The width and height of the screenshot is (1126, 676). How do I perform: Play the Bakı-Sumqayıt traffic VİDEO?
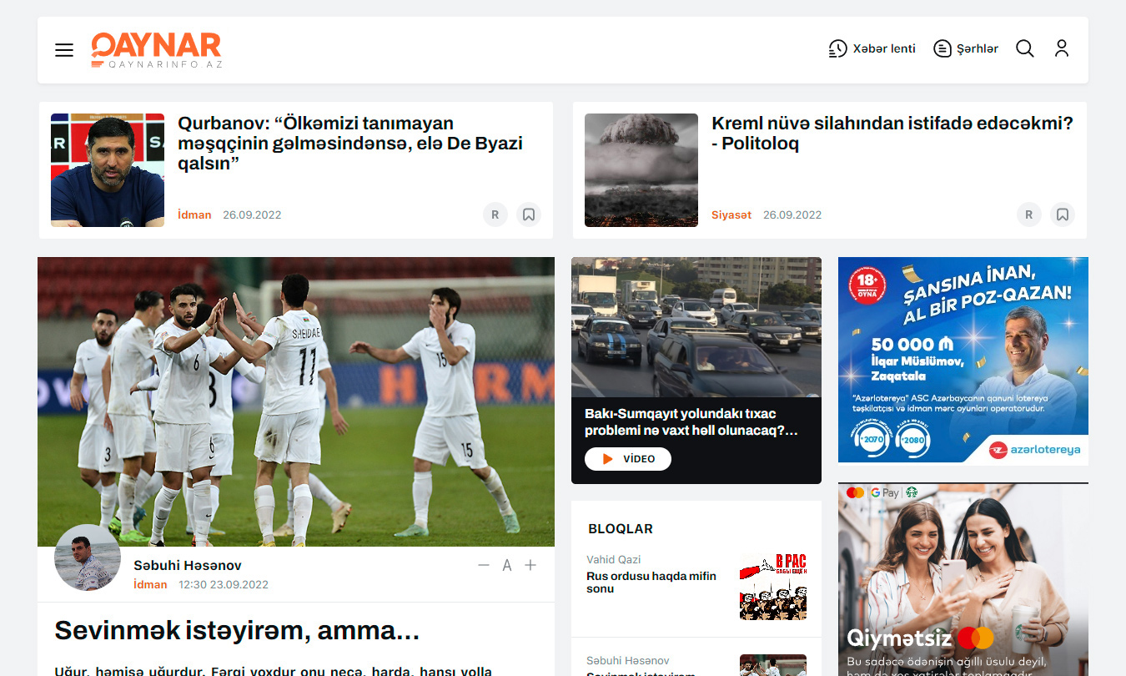627,459
